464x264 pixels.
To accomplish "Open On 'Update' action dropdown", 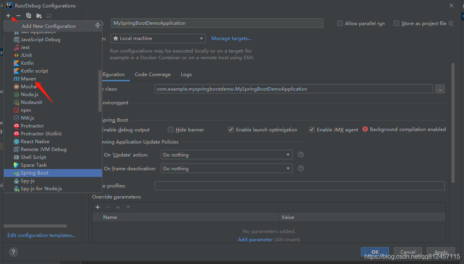I will coord(226,155).
